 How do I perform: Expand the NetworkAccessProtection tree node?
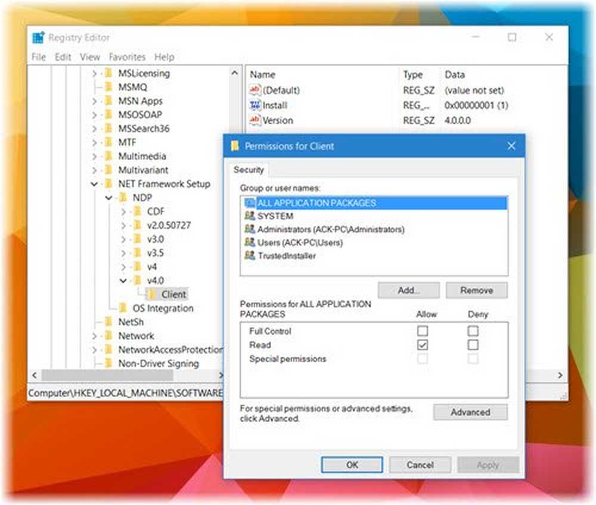94,350
